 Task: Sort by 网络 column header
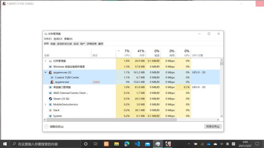tap(168, 53)
